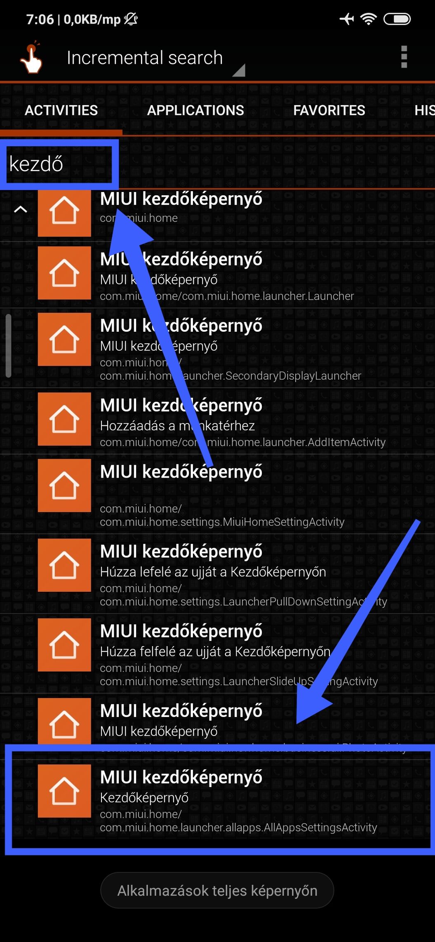This screenshot has height=942, width=435.
Task: Switch to the FAVORITES tab
Action: [329, 110]
